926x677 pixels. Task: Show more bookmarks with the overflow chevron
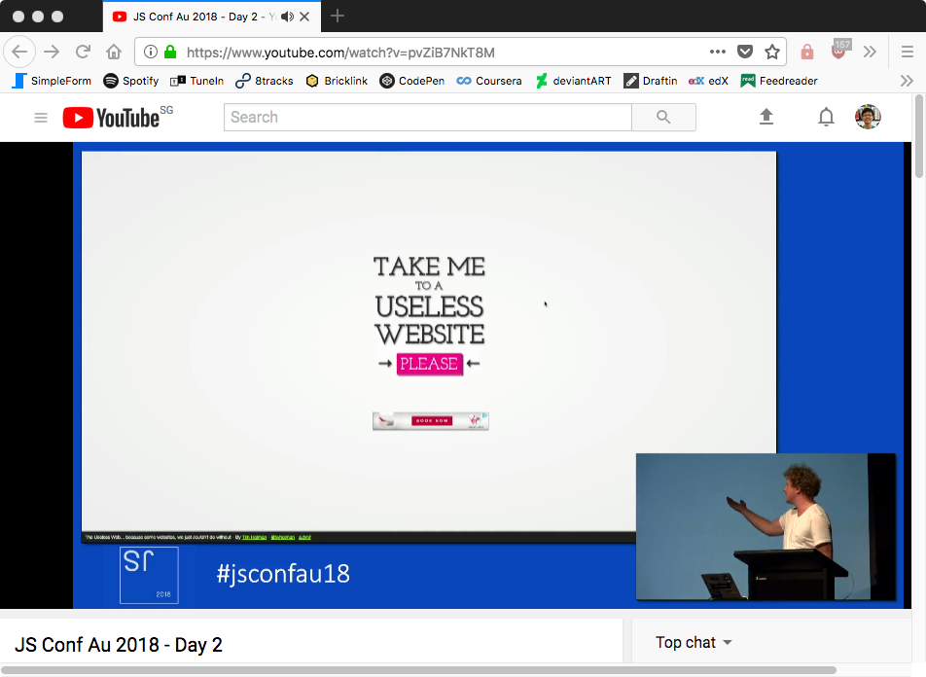pos(907,81)
